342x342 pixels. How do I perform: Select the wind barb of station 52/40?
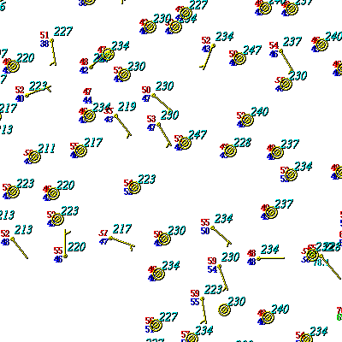[x=38, y=91]
